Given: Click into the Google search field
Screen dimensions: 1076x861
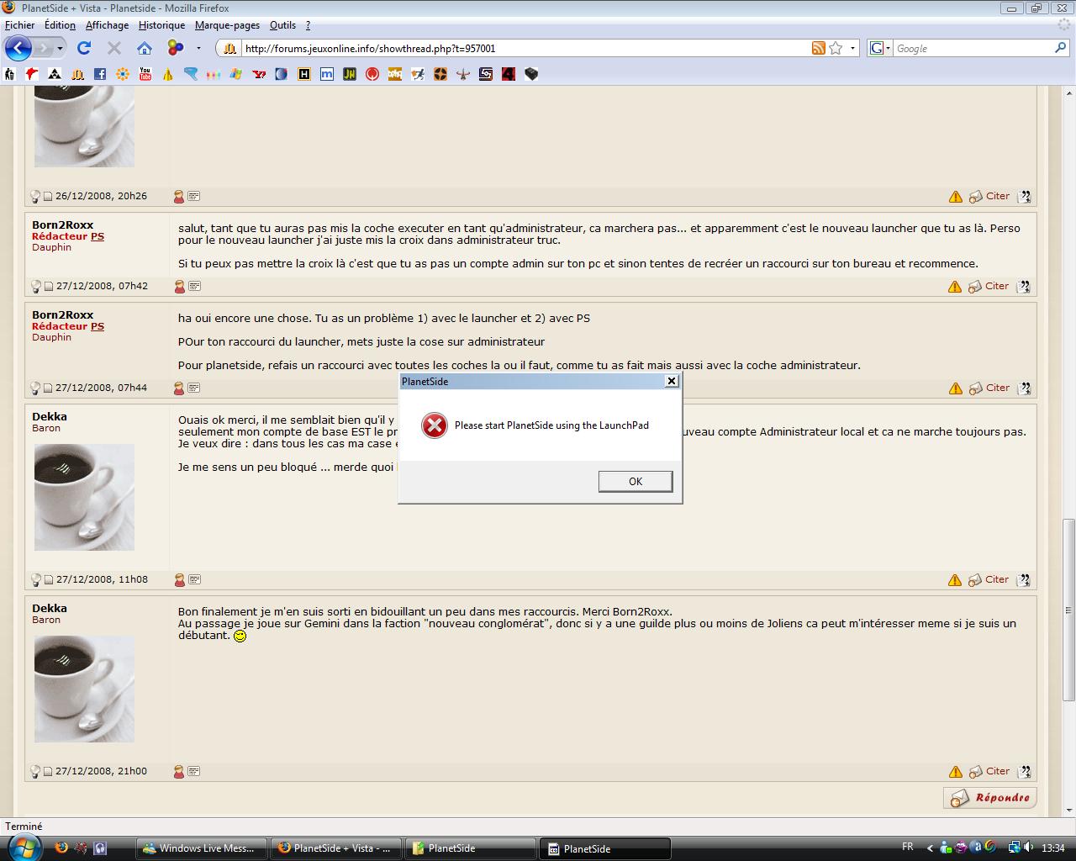Looking at the screenshot, I should 971,49.
